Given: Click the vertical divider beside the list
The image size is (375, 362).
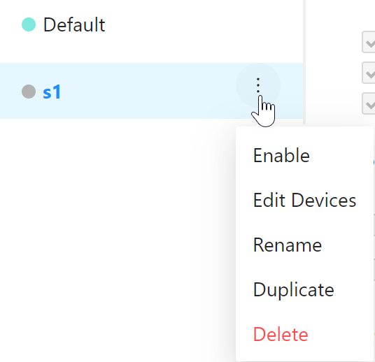Looking at the screenshot, I should click(x=304, y=62).
